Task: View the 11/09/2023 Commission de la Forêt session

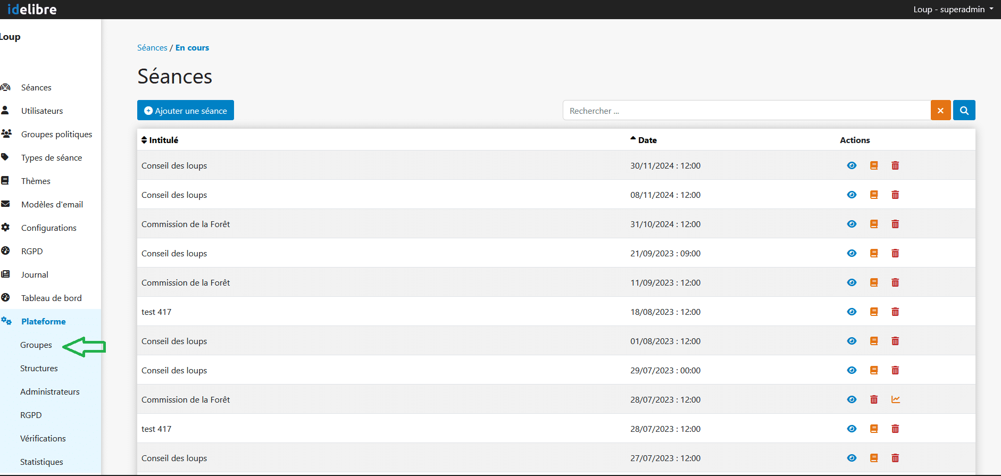Action: (852, 282)
